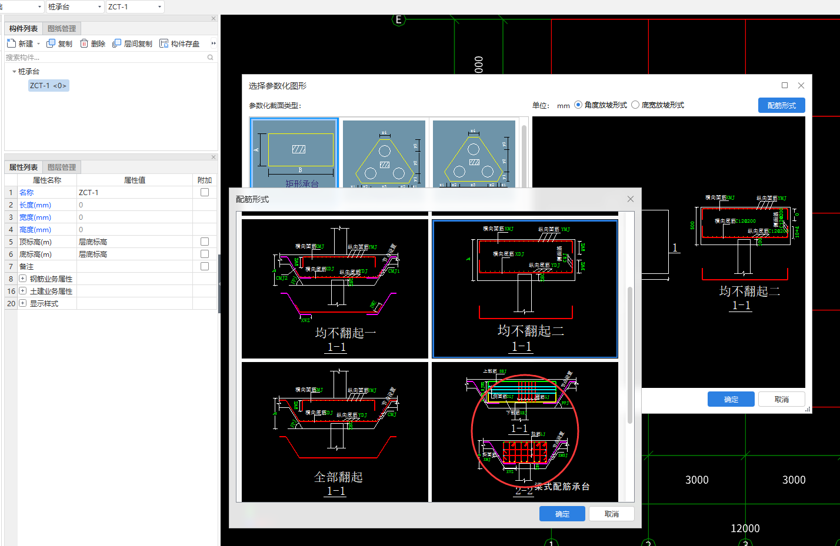The height and width of the screenshot is (546, 840).
Task: Click the 12000 dimension text in drawing
Action: pyautogui.click(x=745, y=528)
